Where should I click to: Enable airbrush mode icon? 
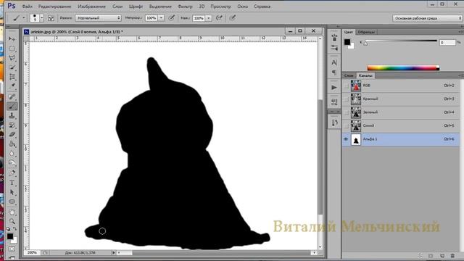pyautogui.click(x=219, y=18)
